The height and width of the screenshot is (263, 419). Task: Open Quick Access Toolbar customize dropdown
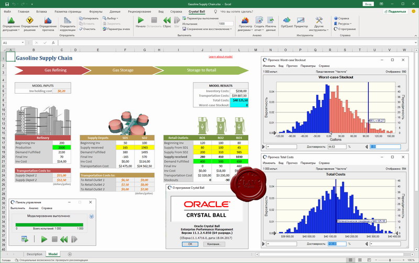(32, 4)
